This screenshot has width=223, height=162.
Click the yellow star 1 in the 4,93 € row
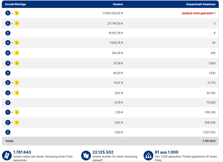[17, 122]
